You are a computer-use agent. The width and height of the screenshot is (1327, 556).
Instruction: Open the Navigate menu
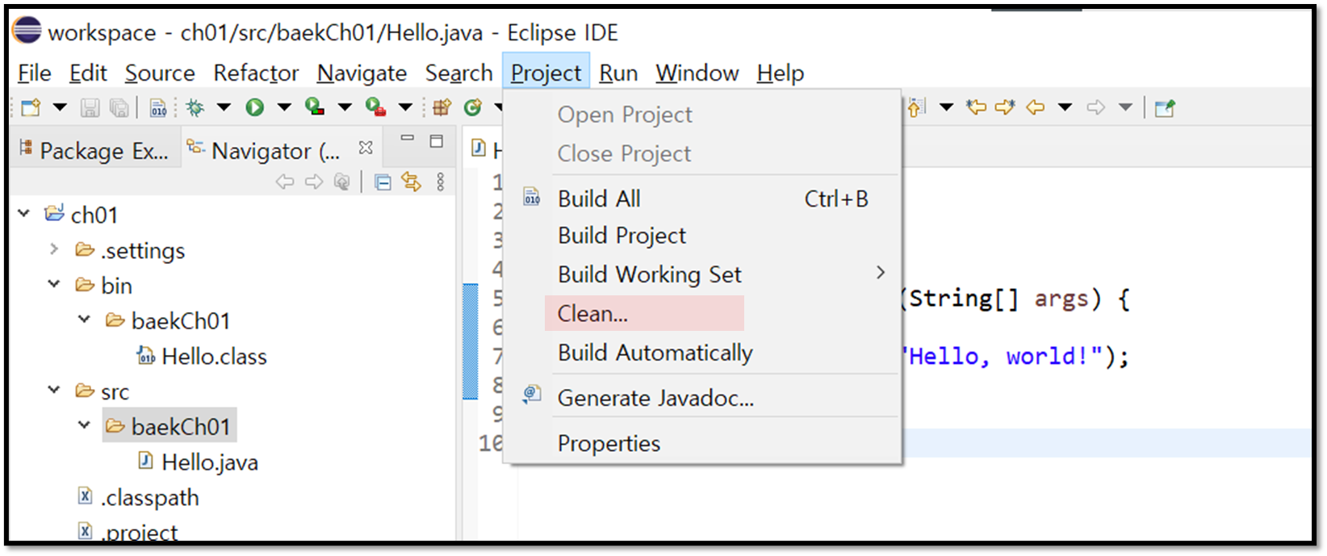pos(362,73)
